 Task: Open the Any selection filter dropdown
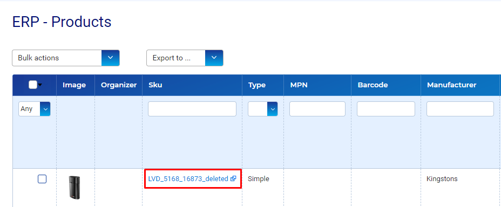point(35,109)
